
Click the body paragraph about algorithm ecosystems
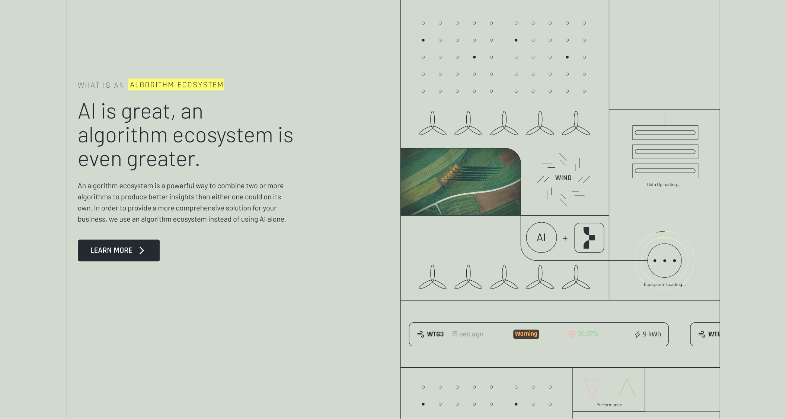[x=182, y=203]
